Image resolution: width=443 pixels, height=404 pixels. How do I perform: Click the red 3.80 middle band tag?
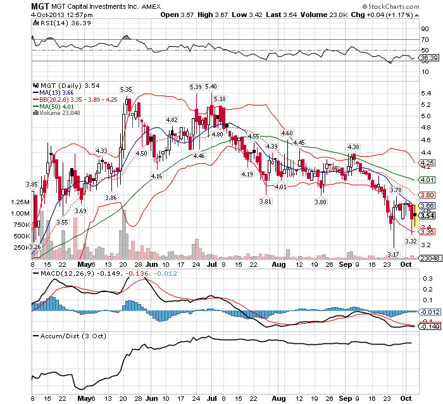[x=427, y=195]
